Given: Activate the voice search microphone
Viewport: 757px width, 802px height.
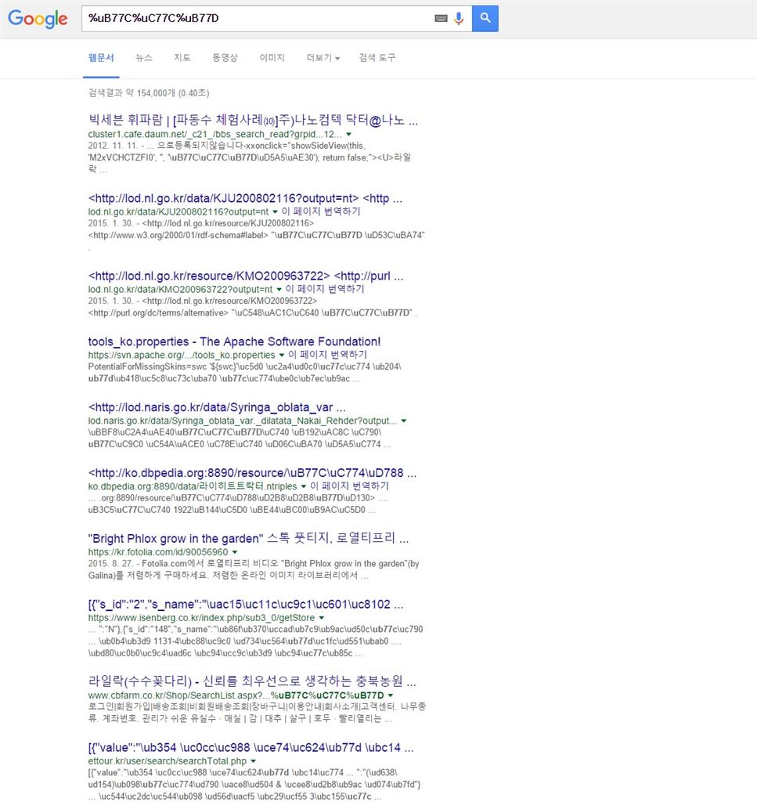Looking at the screenshot, I should [x=458, y=18].
